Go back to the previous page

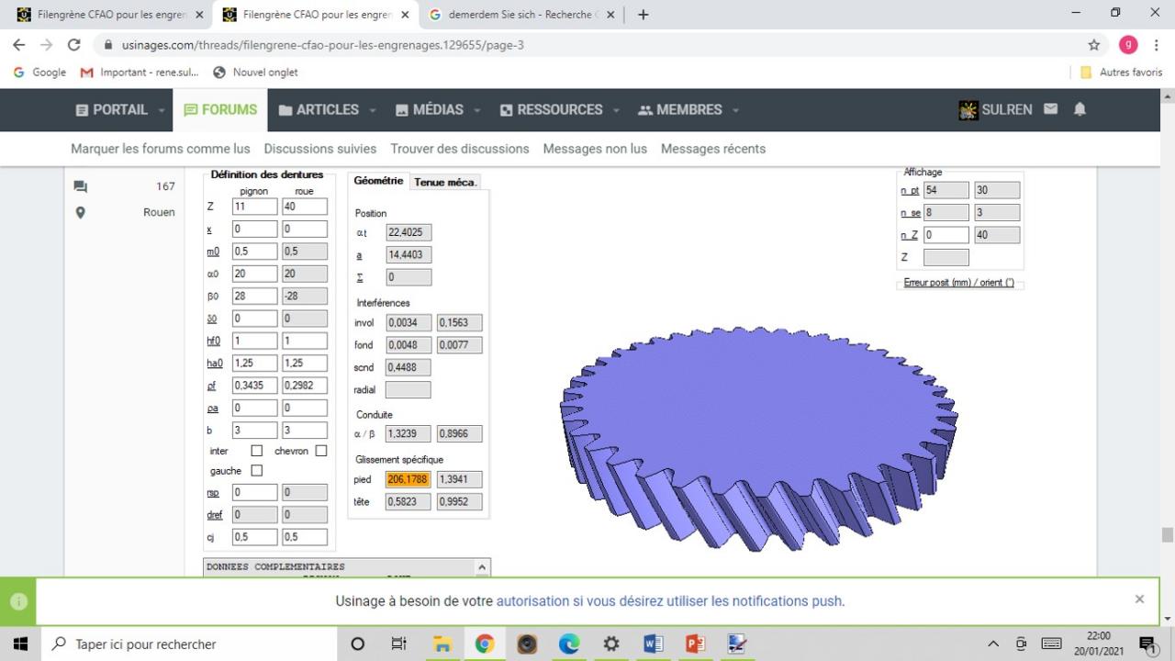pyautogui.click(x=19, y=44)
